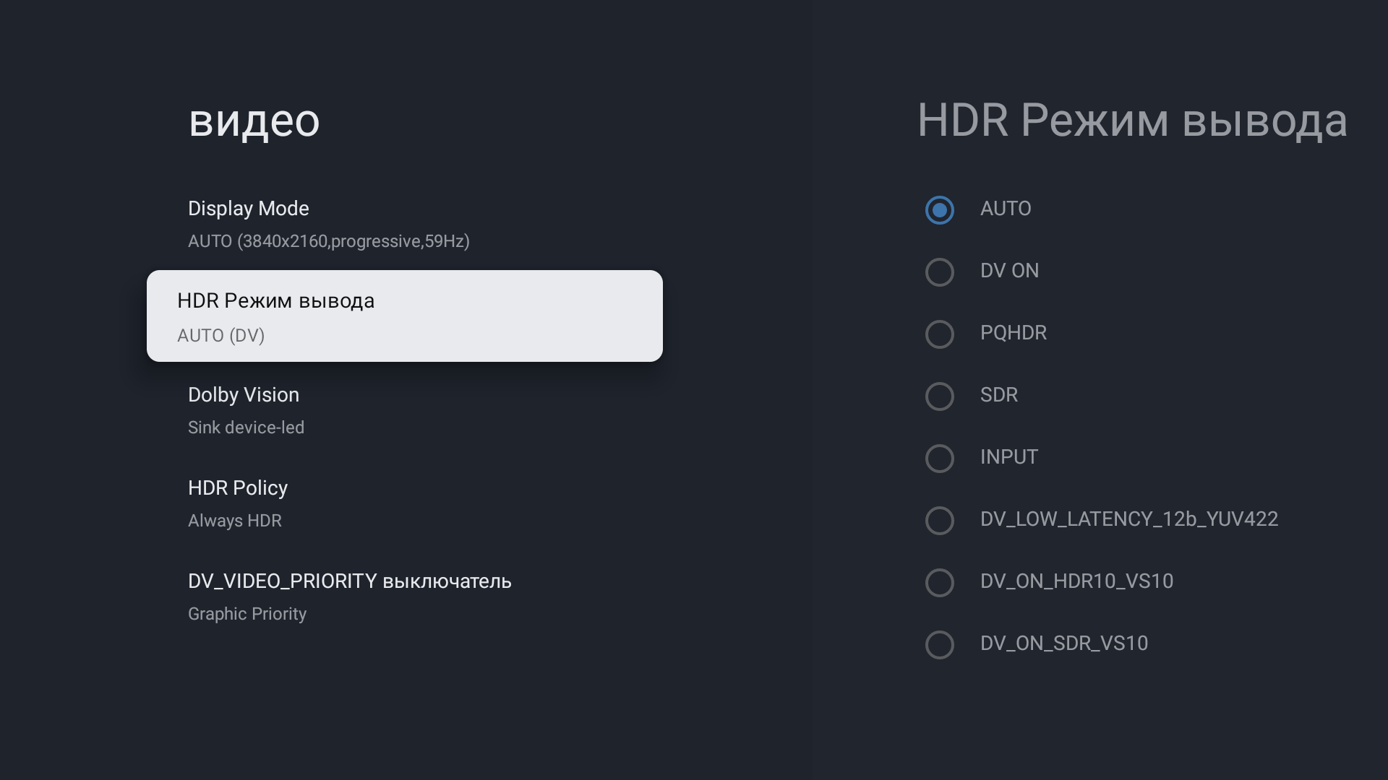Click the PQHDR label text
Image resolution: width=1388 pixels, height=780 pixels.
coord(1013,333)
